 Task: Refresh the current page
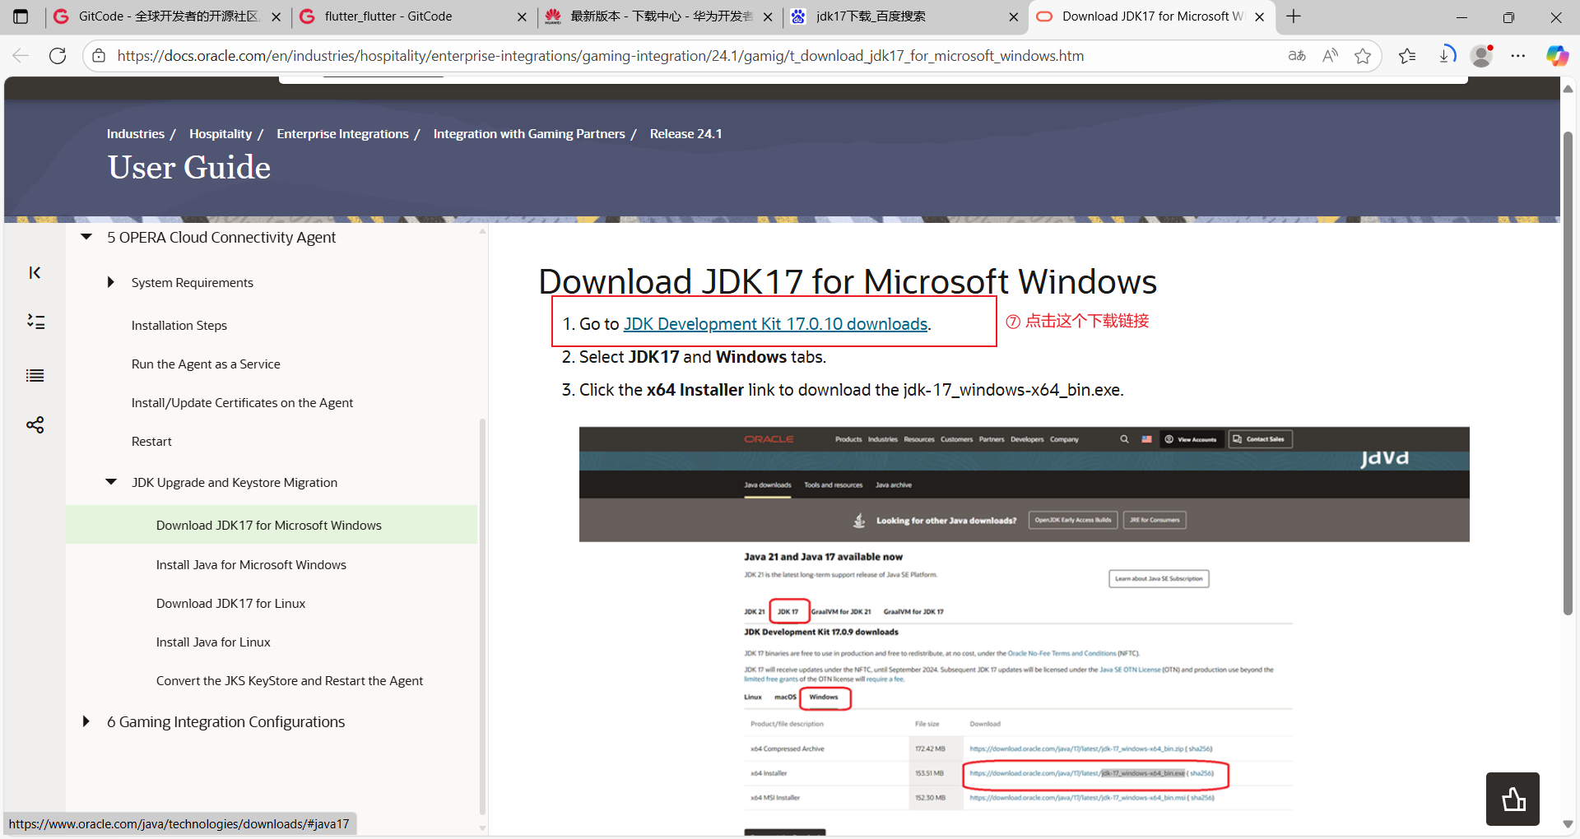point(58,56)
